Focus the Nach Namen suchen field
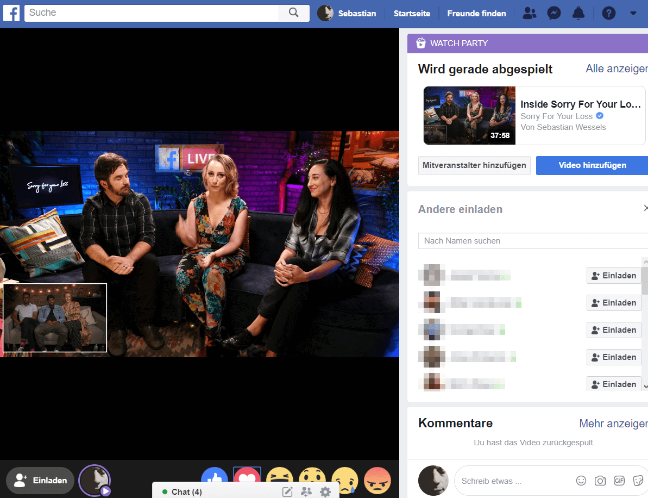The width and height of the screenshot is (648, 498). coord(533,241)
